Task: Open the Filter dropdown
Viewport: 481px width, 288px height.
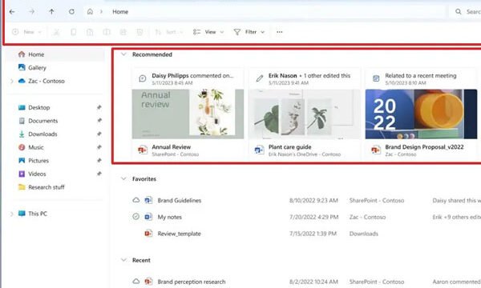Action: pyautogui.click(x=249, y=32)
